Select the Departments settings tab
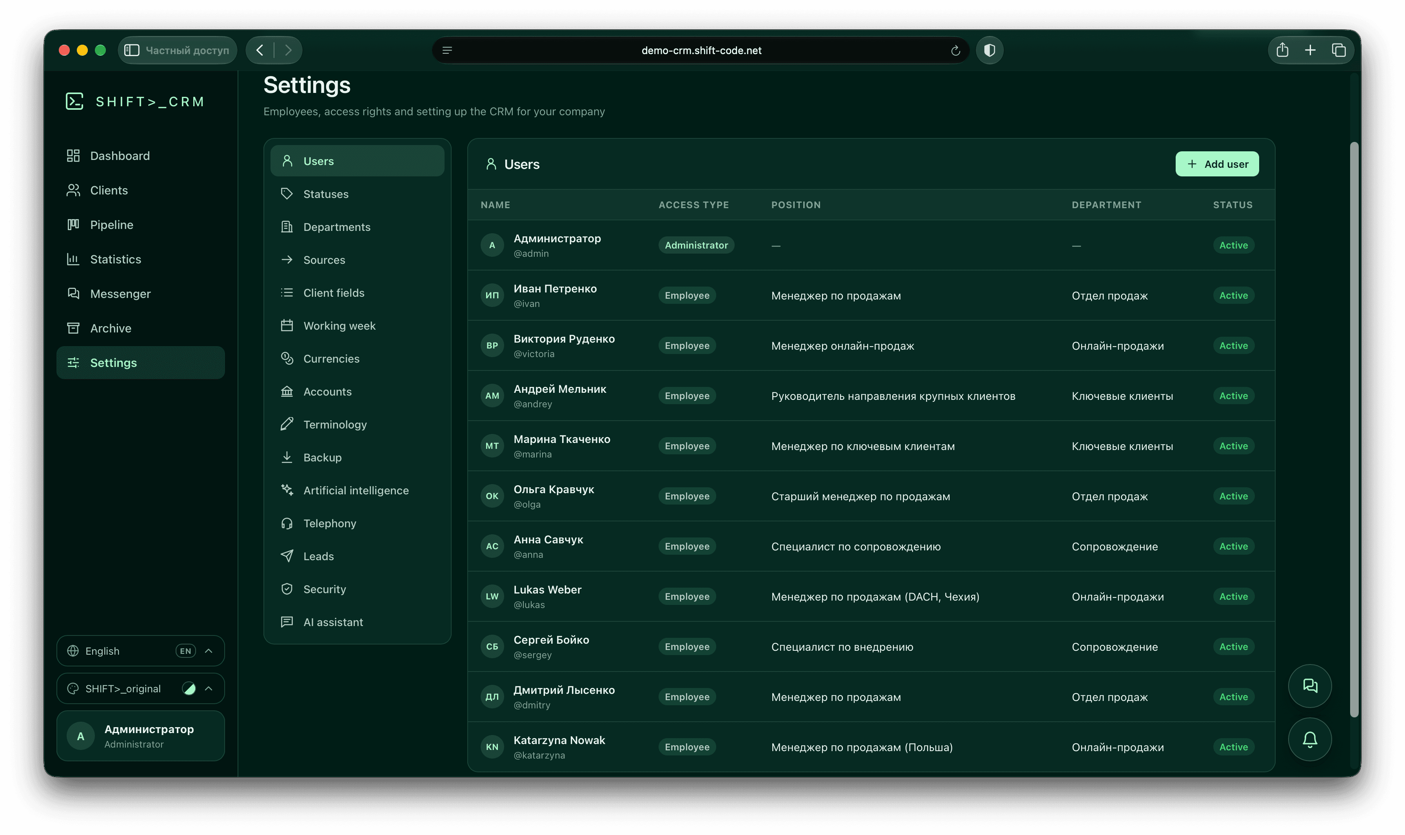1405x835 pixels. tap(357, 227)
